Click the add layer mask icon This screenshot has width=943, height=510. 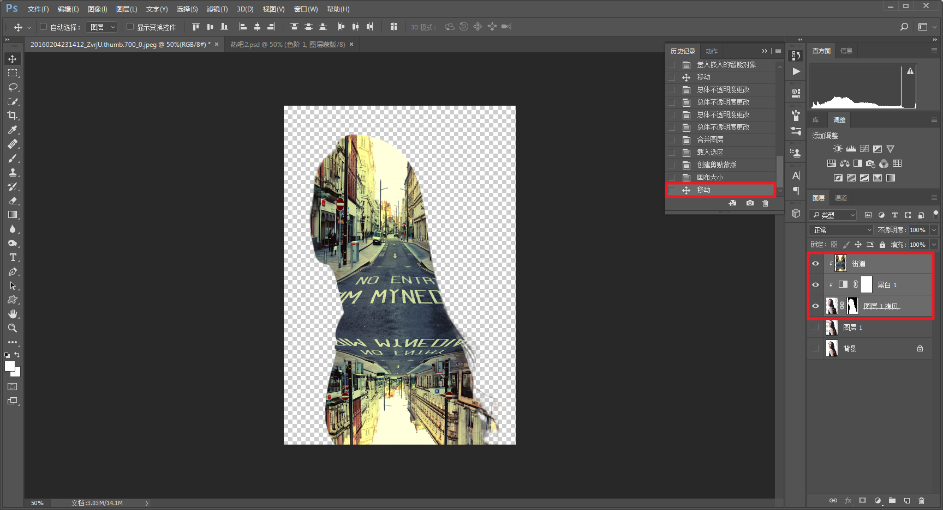pyautogui.click(x=862, y=500)
